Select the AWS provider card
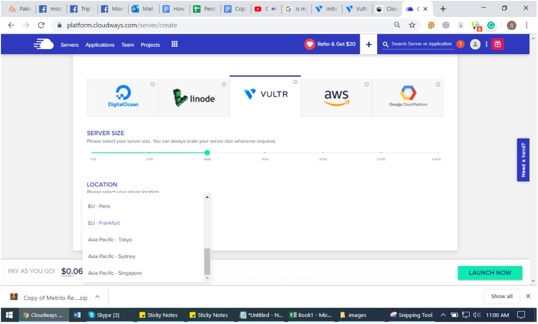Image resolution: width=538 pixels, height=324 pixels. point(337,98)
